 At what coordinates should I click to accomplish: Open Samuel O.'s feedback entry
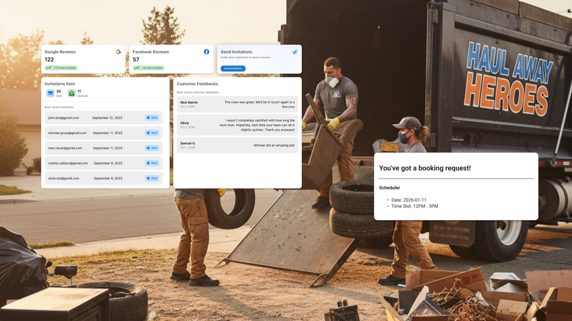click(x=237, y=145)
